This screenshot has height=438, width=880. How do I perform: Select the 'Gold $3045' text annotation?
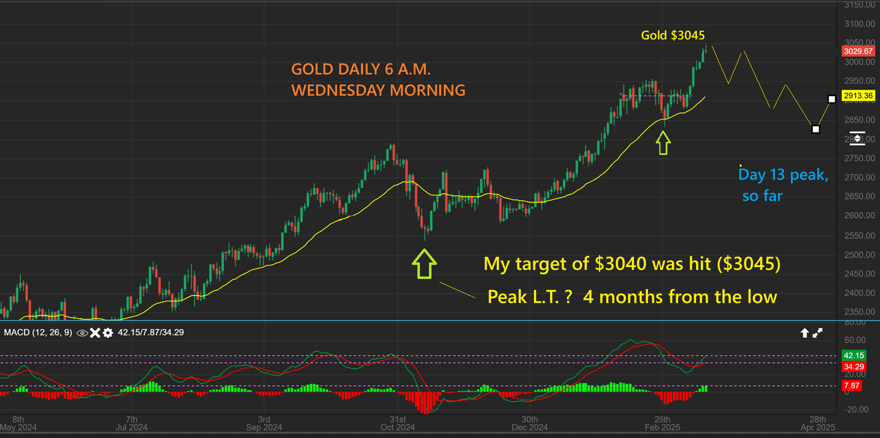[x=673, y=35]
